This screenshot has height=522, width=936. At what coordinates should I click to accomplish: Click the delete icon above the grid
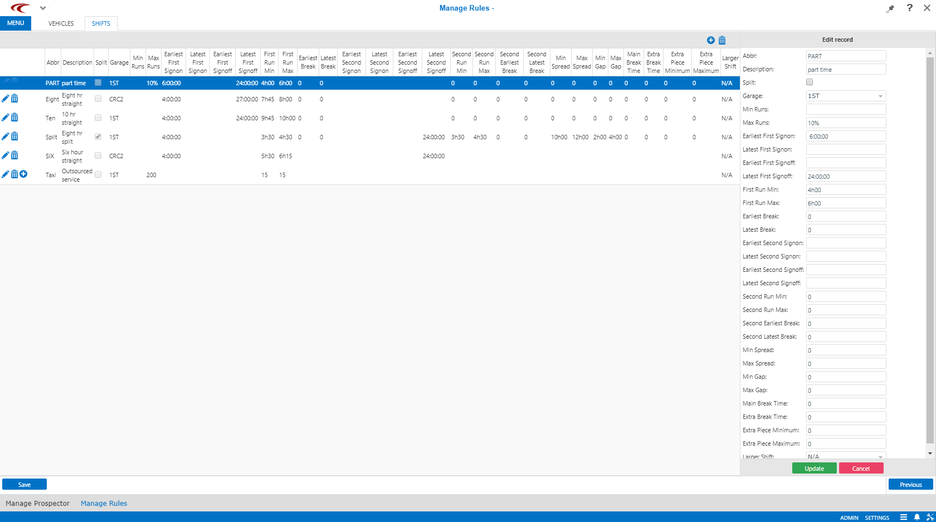tap(723, 40)
